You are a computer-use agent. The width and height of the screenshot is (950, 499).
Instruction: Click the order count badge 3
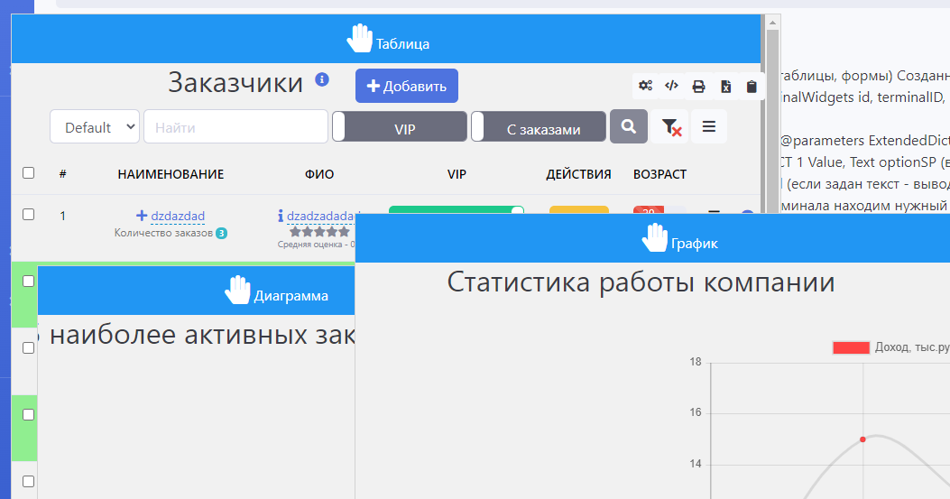pyautogui.click(x=222, y=234)
